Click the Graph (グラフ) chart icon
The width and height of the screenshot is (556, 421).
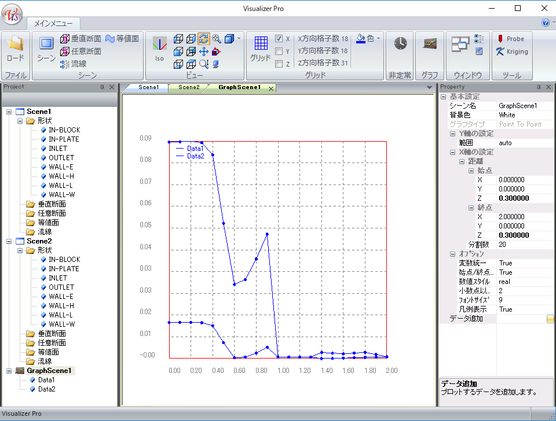coord(430,44)
